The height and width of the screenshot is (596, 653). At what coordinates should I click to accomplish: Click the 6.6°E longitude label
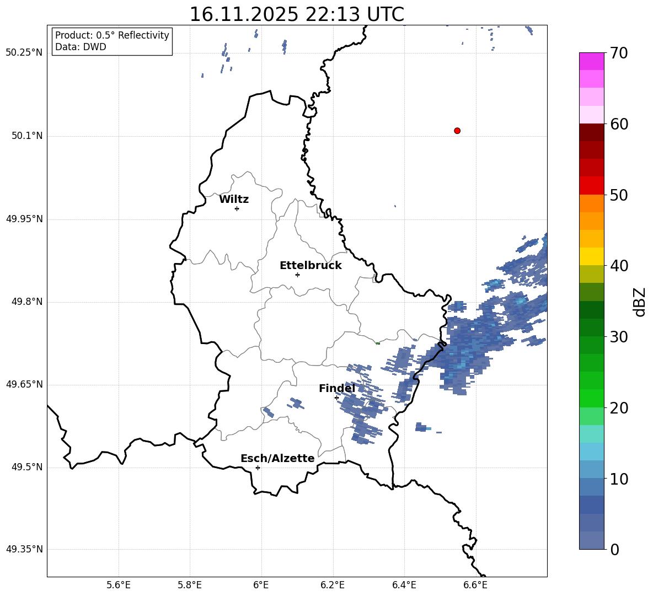[475, 585]
